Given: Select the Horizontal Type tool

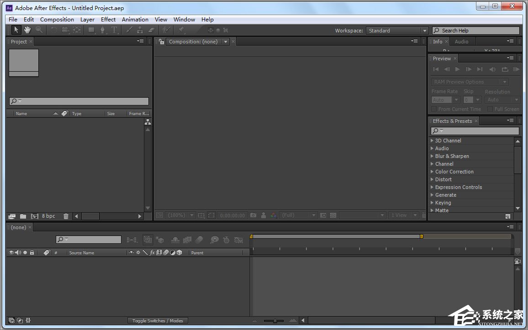Looking at the screenshot, I should [114, 30].
